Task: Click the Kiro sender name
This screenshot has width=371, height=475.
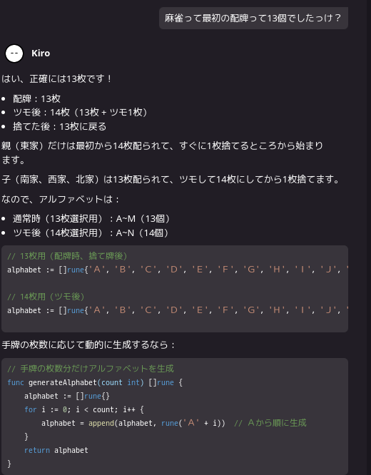Action: click(41, 53)
